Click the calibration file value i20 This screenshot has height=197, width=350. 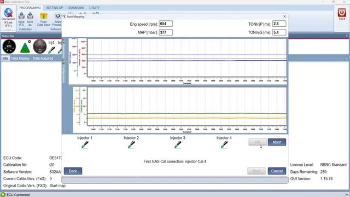52,165
